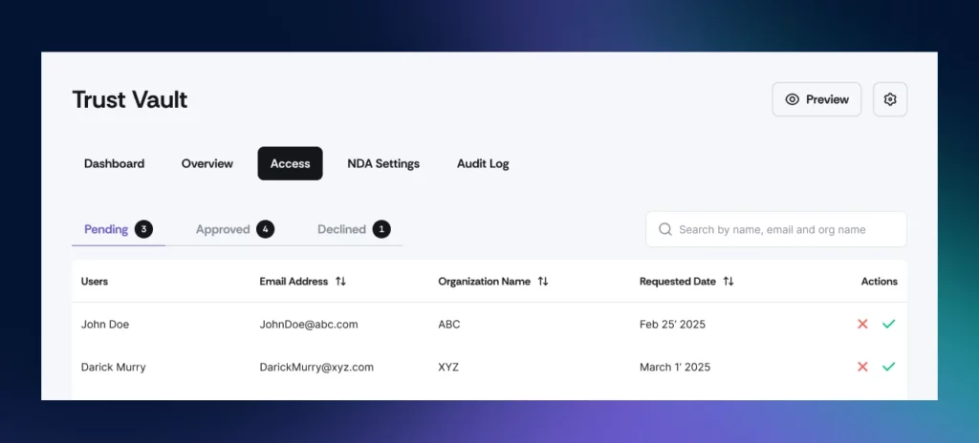This screenshot has width=979, height=443.
Task: Click the JohnDoe@abc.com email
Action: [x=309, y=325]
